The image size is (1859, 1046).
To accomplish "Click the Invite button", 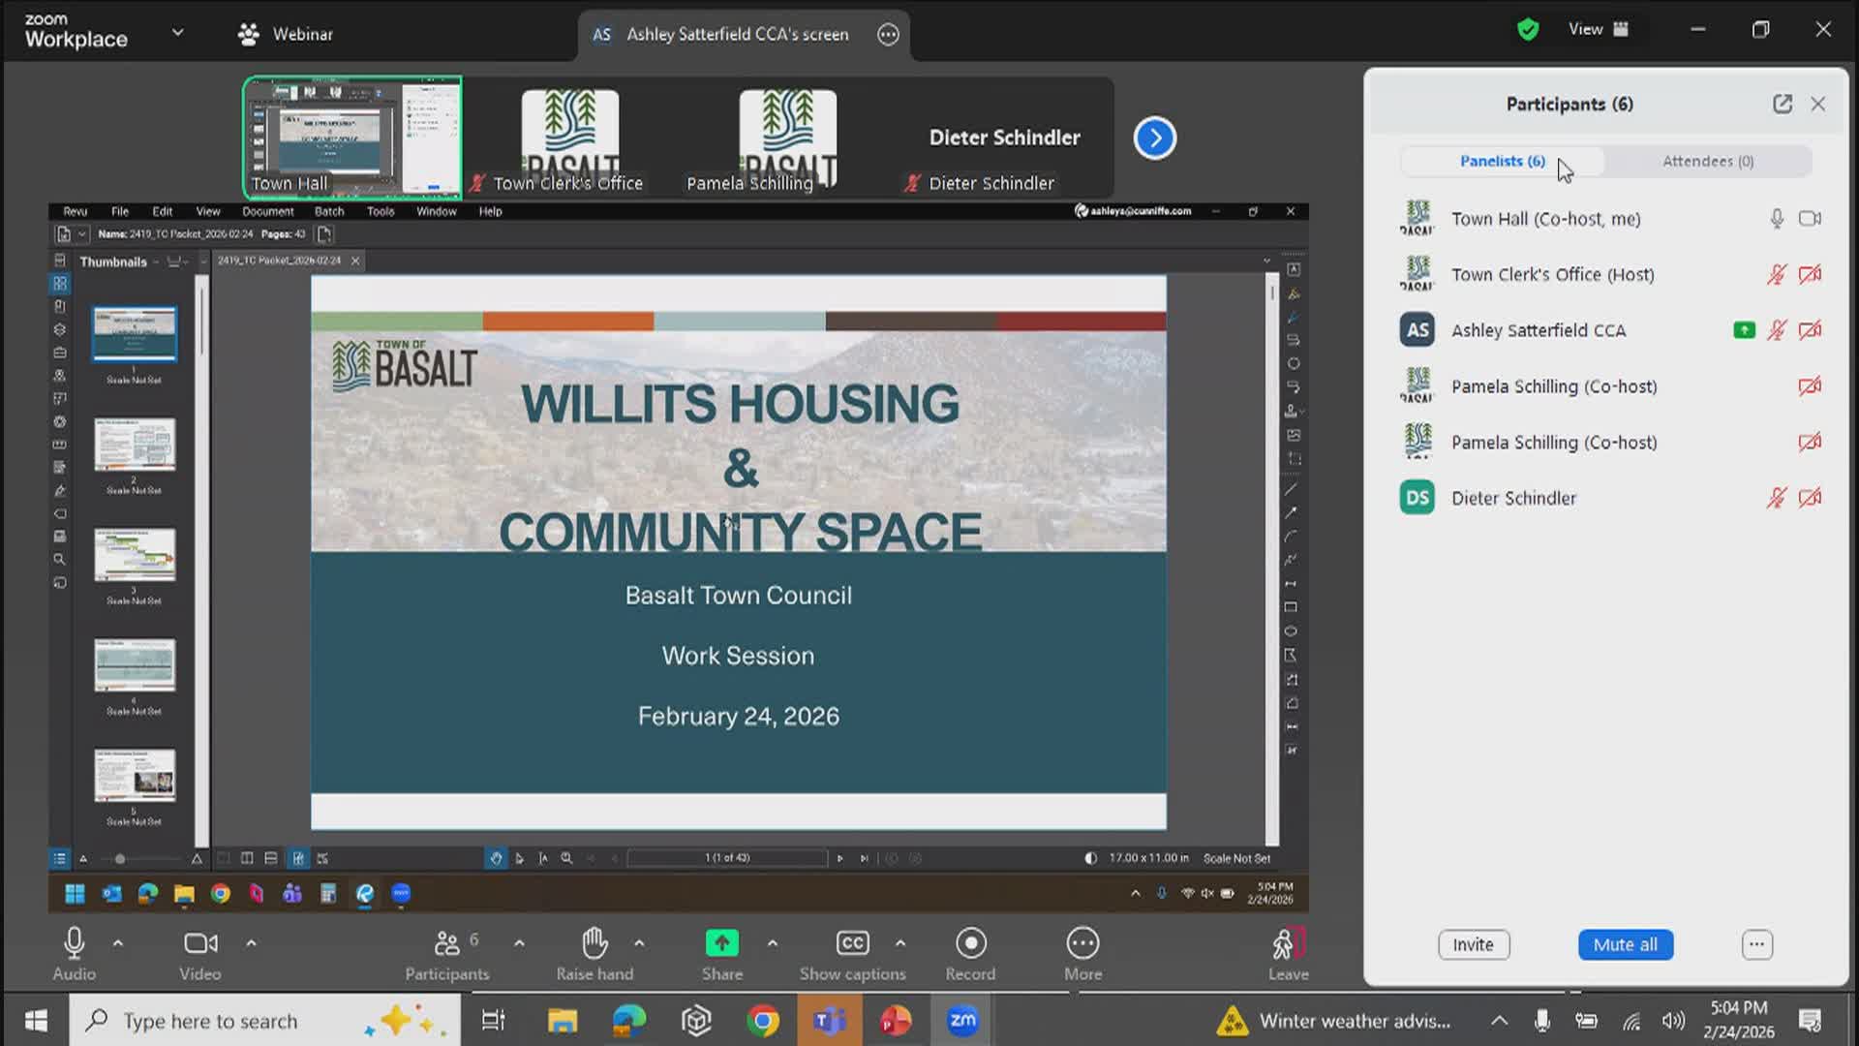I will (x=1474, y=944).
